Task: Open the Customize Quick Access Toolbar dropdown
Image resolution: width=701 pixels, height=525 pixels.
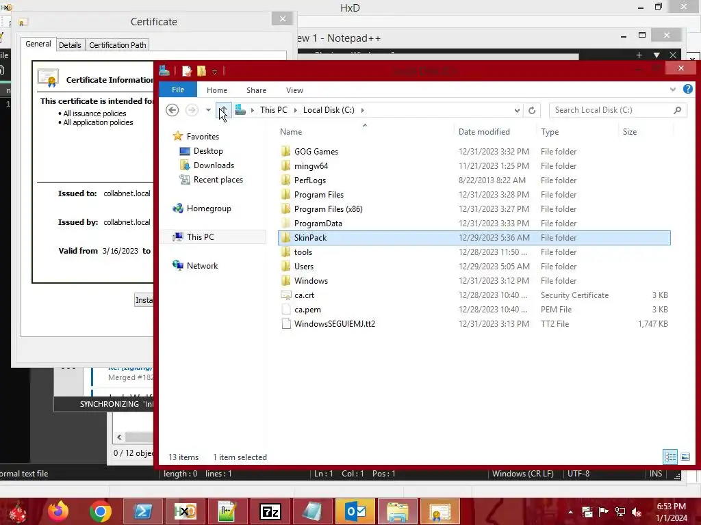Action: click(214, 71)
